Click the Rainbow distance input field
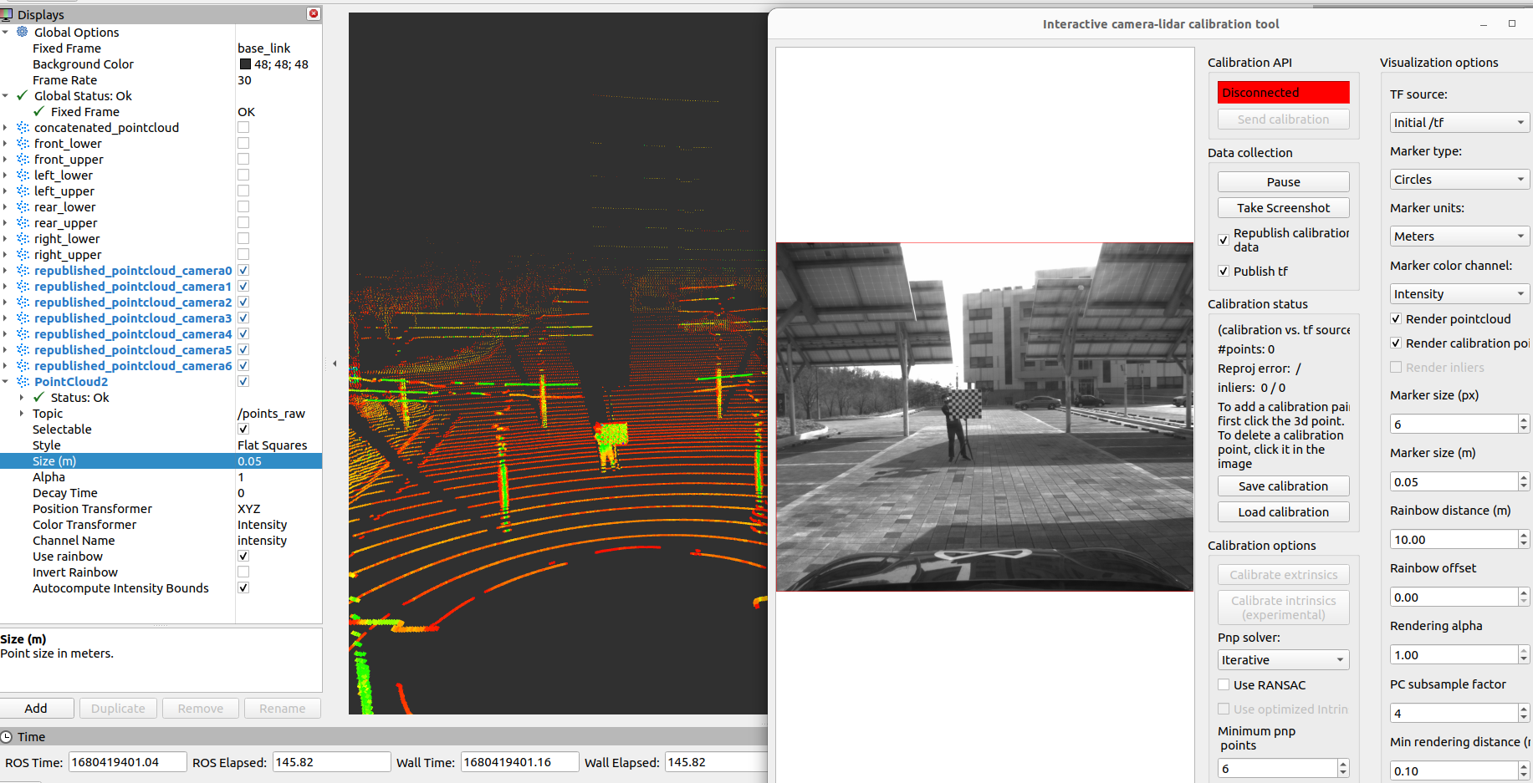The image size is (1533, 783). (1454, 539)
